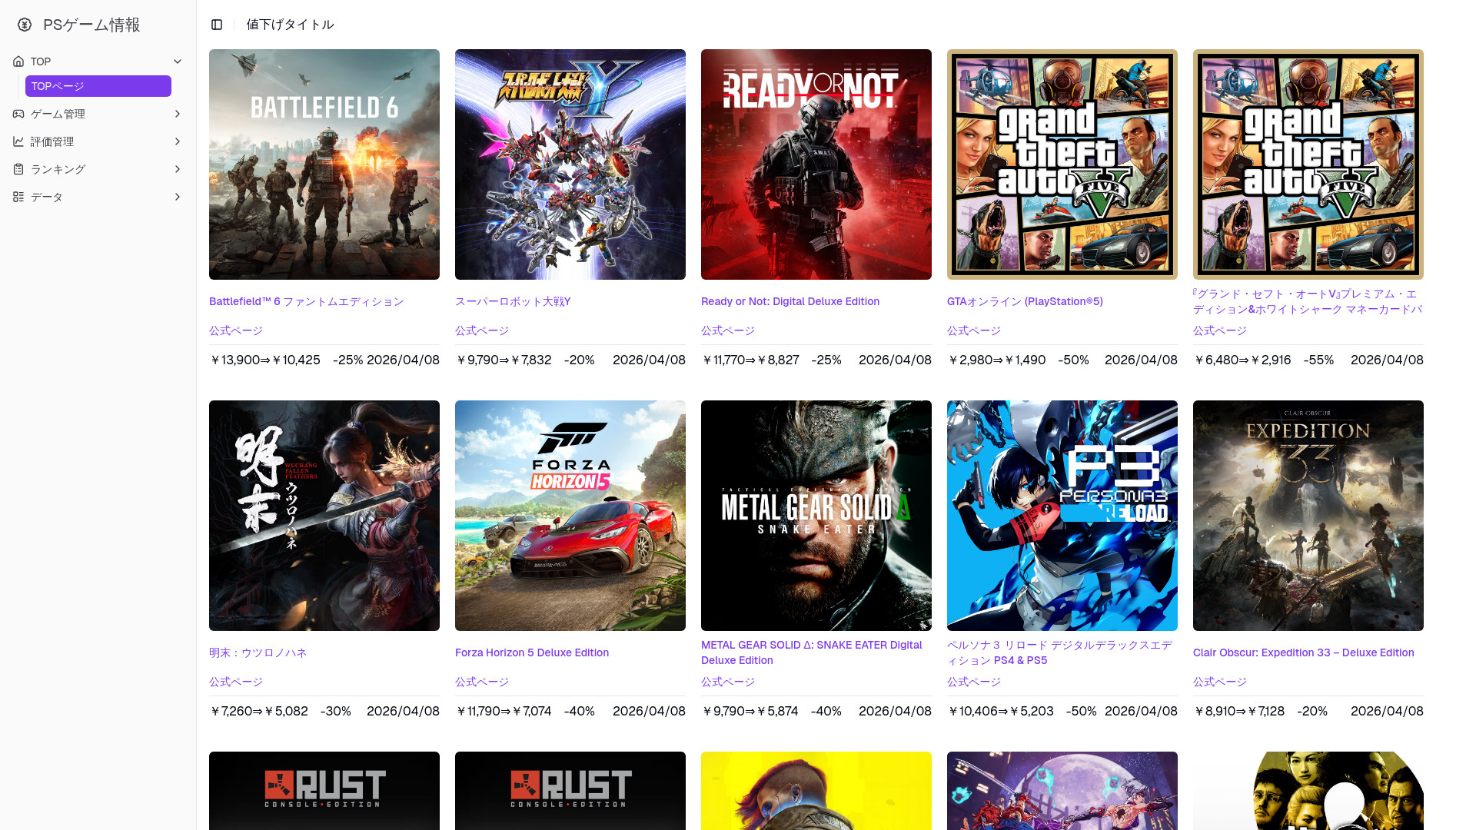This screenshot has height=830, width=1476.
Task: Open the ゲーム管理 menu label
Action: 58,114
